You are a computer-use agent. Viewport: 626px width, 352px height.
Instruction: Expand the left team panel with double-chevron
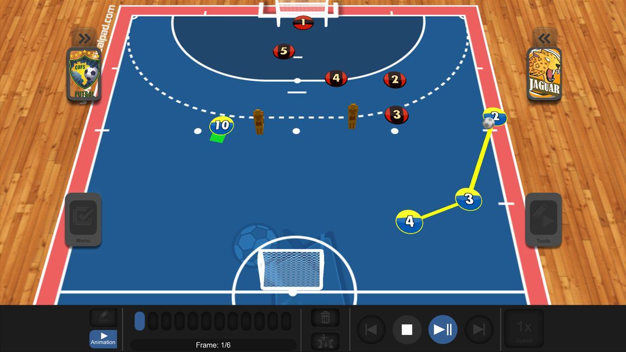[x=84, y=38]
